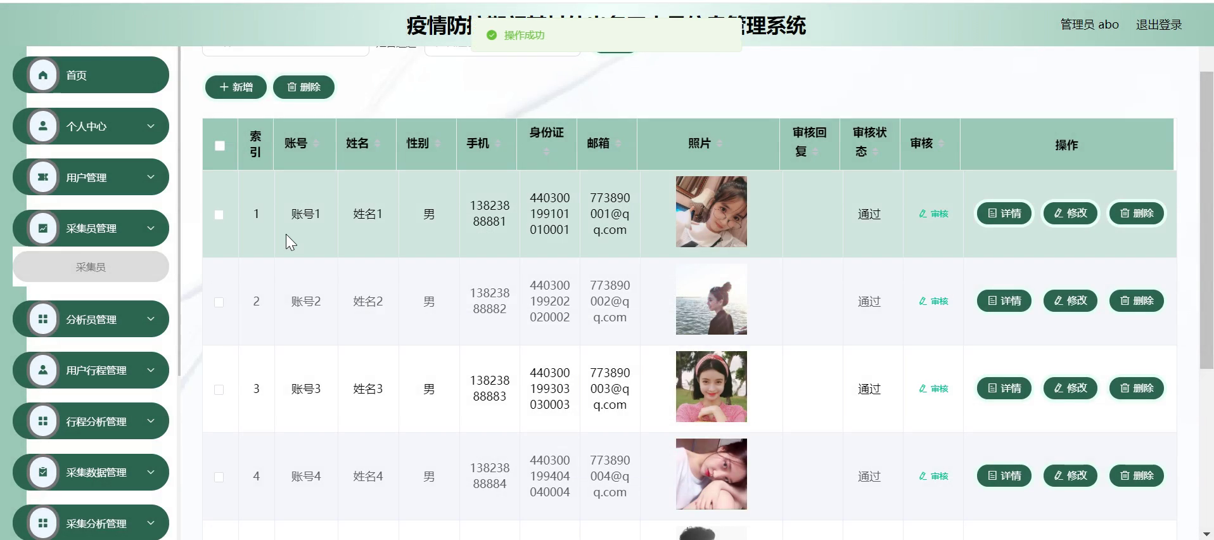
Task: Sort table by 账号 column arrows
Action: tap(316, 144)
